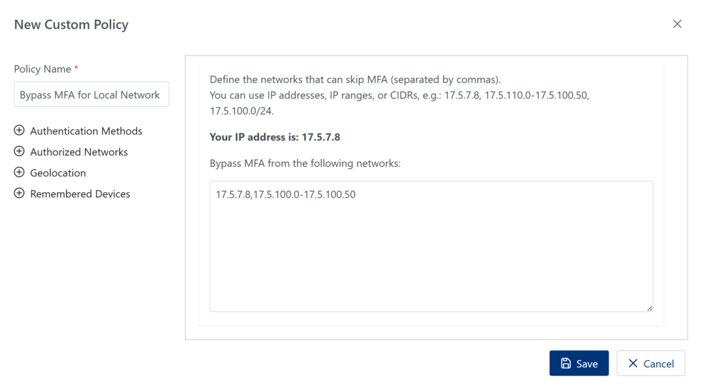
Task: Click the text area resize handle
Action: coord(649,308)
